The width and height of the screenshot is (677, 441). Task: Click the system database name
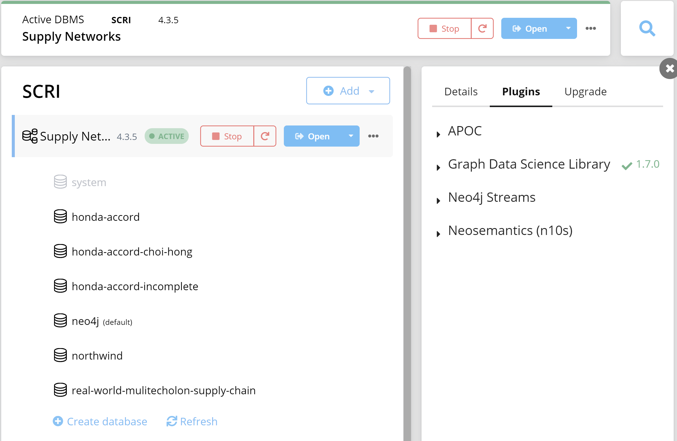pos(89,182)
